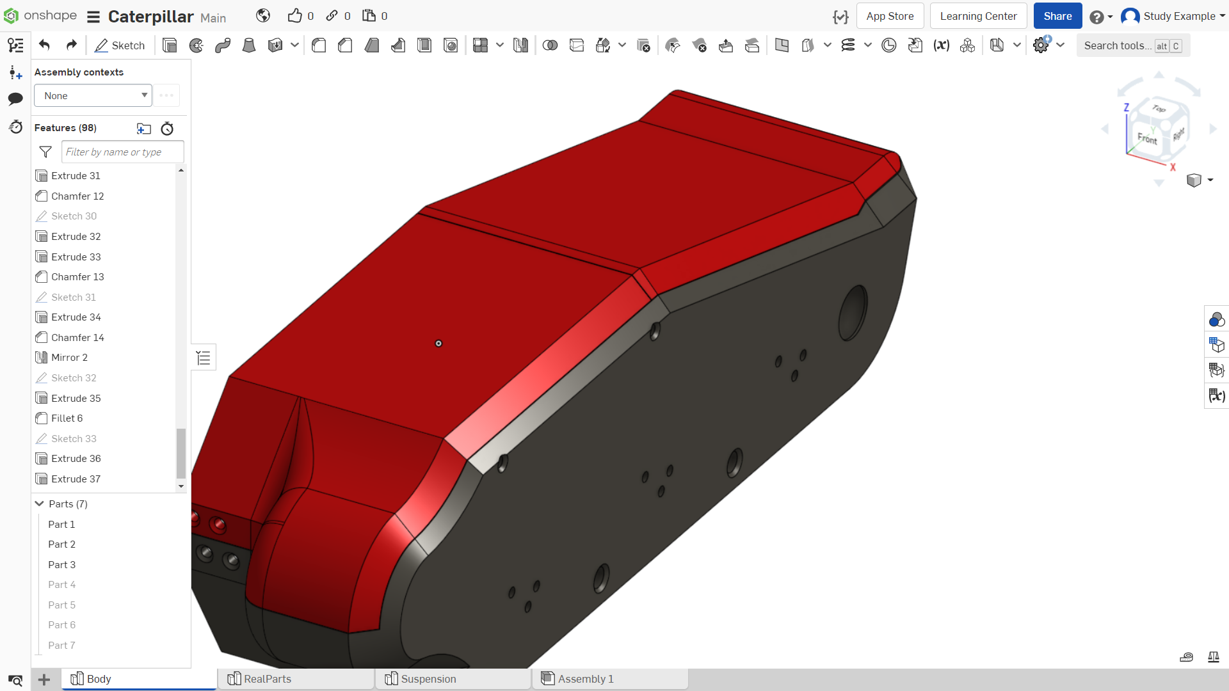Select the Boolean tool
Image resolution: width=1229 pixels, height=691 pixels.
tap(550, 45)
